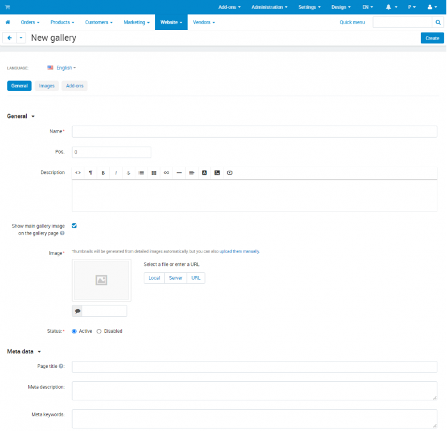The height and width of the screenshot is (431, 447).
Task: Expand dropdown next to back arrow
Action: [x=21, y=38]
